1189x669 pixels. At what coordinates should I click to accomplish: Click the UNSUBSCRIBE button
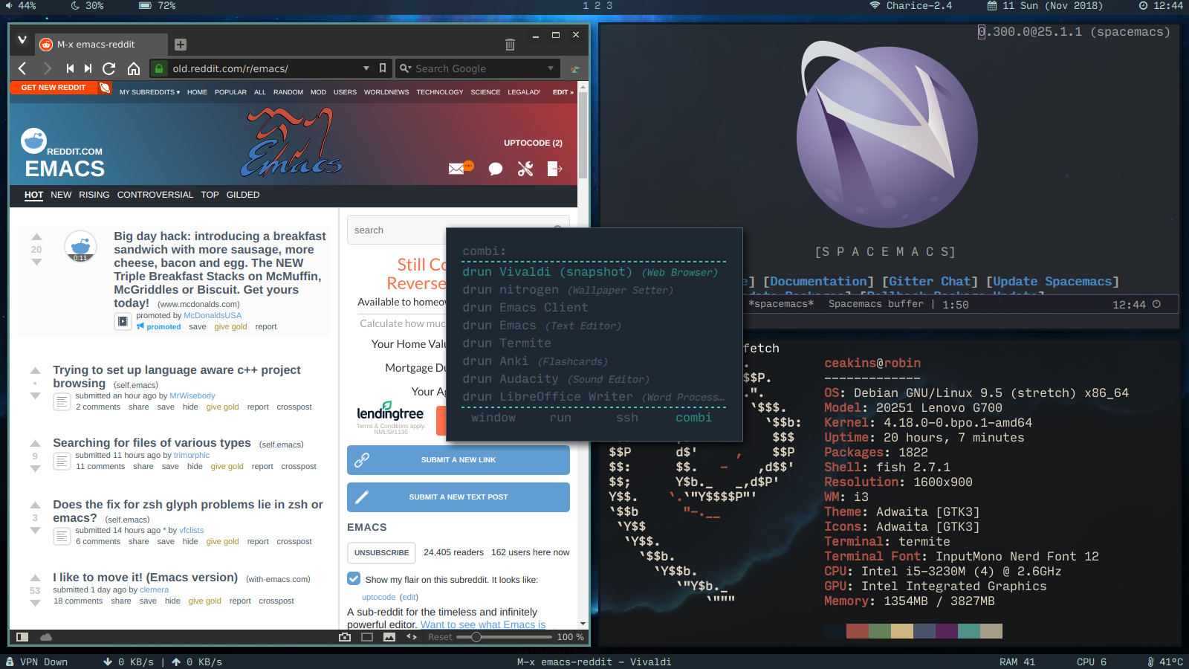pyautogui.click(x=382, y=553)
